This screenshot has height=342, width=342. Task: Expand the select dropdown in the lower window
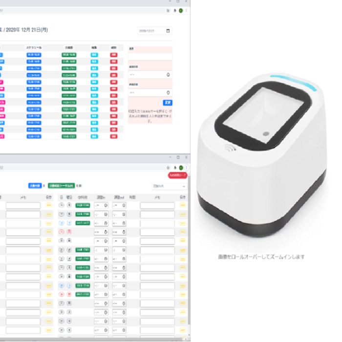click(x=169, y=186)
